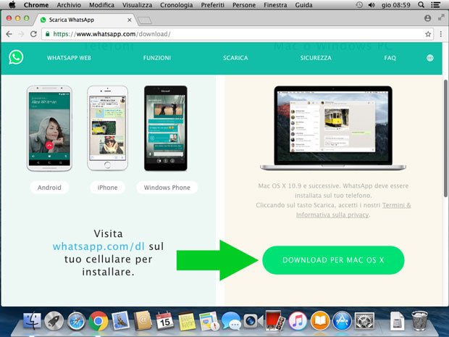Viewport: 449px width, 337px height.
Task: Open FAQ nav link
Action: pos(390,58)
